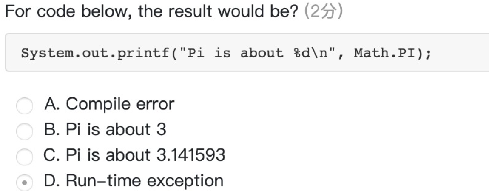Screen dimensions: 489x194
Task: Click the digit '3' in option B
Action: pyautogui.click(x=161, y=129)
